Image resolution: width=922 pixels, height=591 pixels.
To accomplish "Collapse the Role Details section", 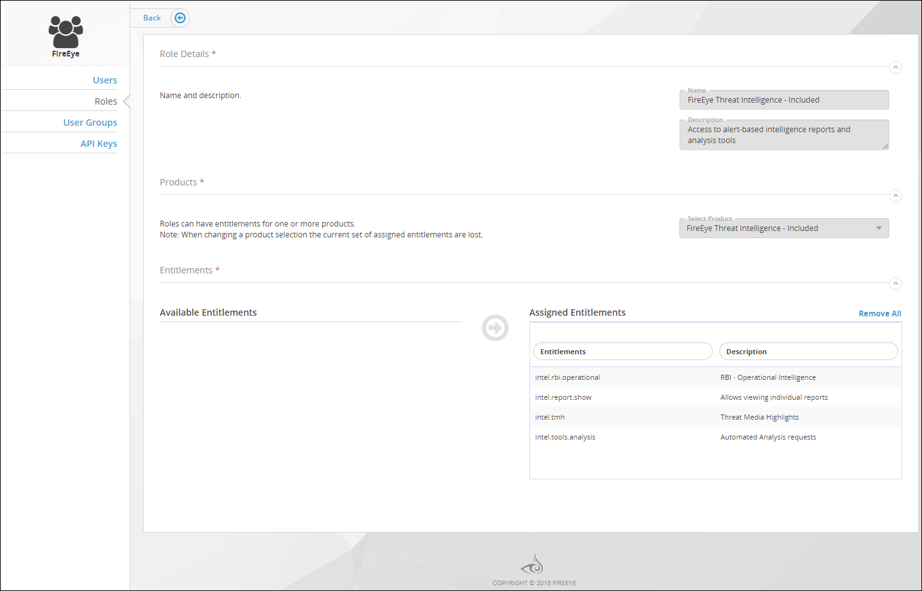I will coord(896,67).
